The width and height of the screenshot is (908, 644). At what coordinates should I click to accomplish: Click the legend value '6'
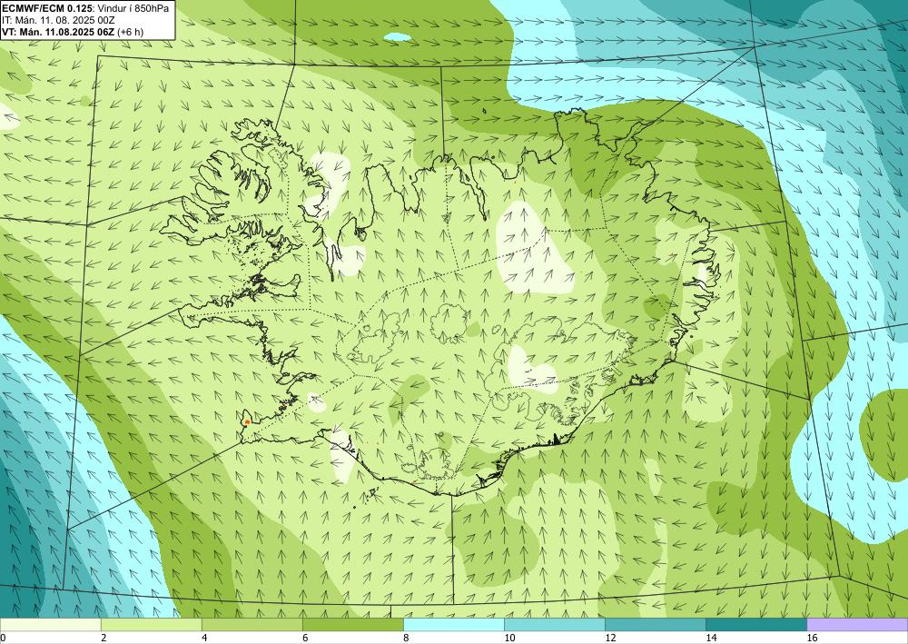click(x=305, y=638)
